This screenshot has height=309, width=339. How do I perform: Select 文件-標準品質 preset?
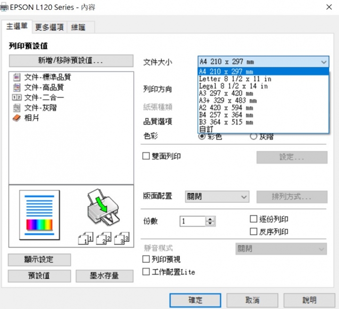coord(48,77)
